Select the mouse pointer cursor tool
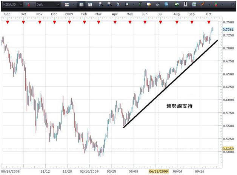Screen dimensions: 237x175 [x=118, y=5]
